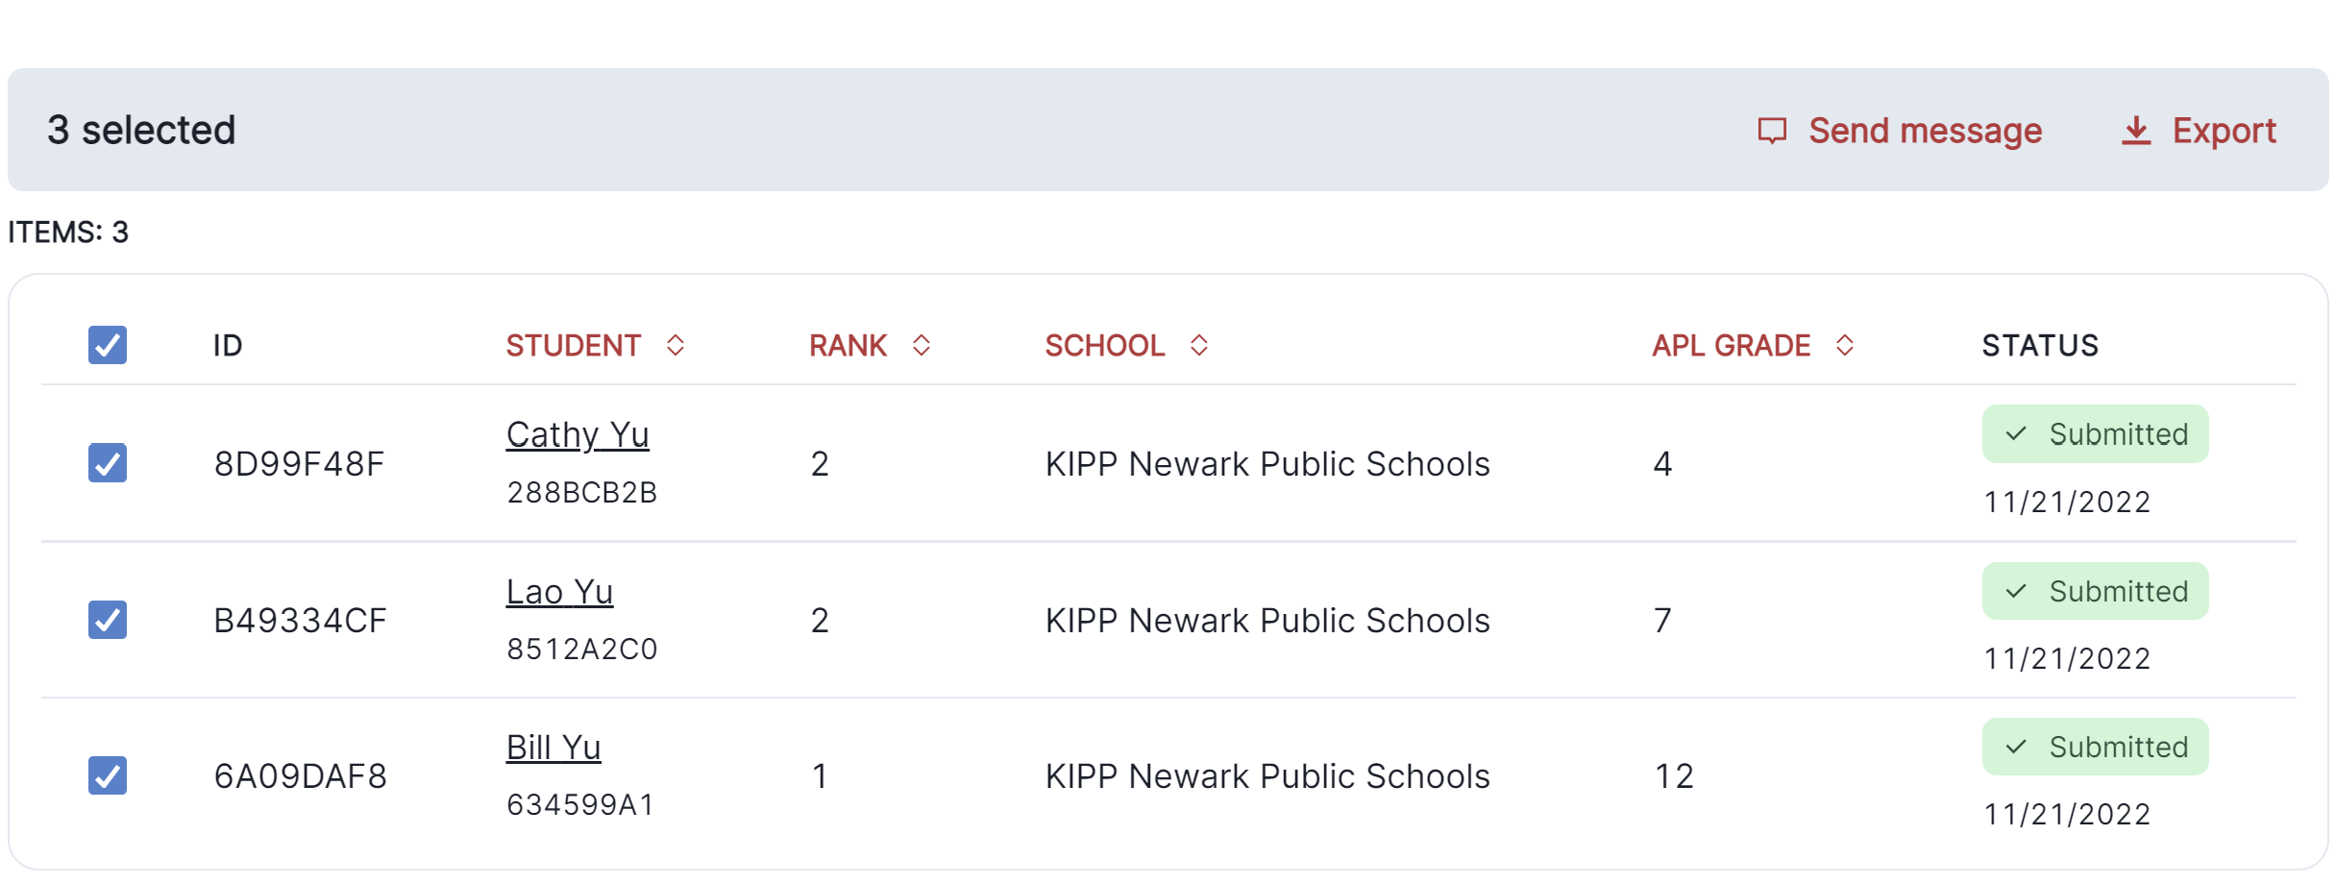
Task: Click Submitted status badge for Cathy Yu
Action: (2095, 434)
